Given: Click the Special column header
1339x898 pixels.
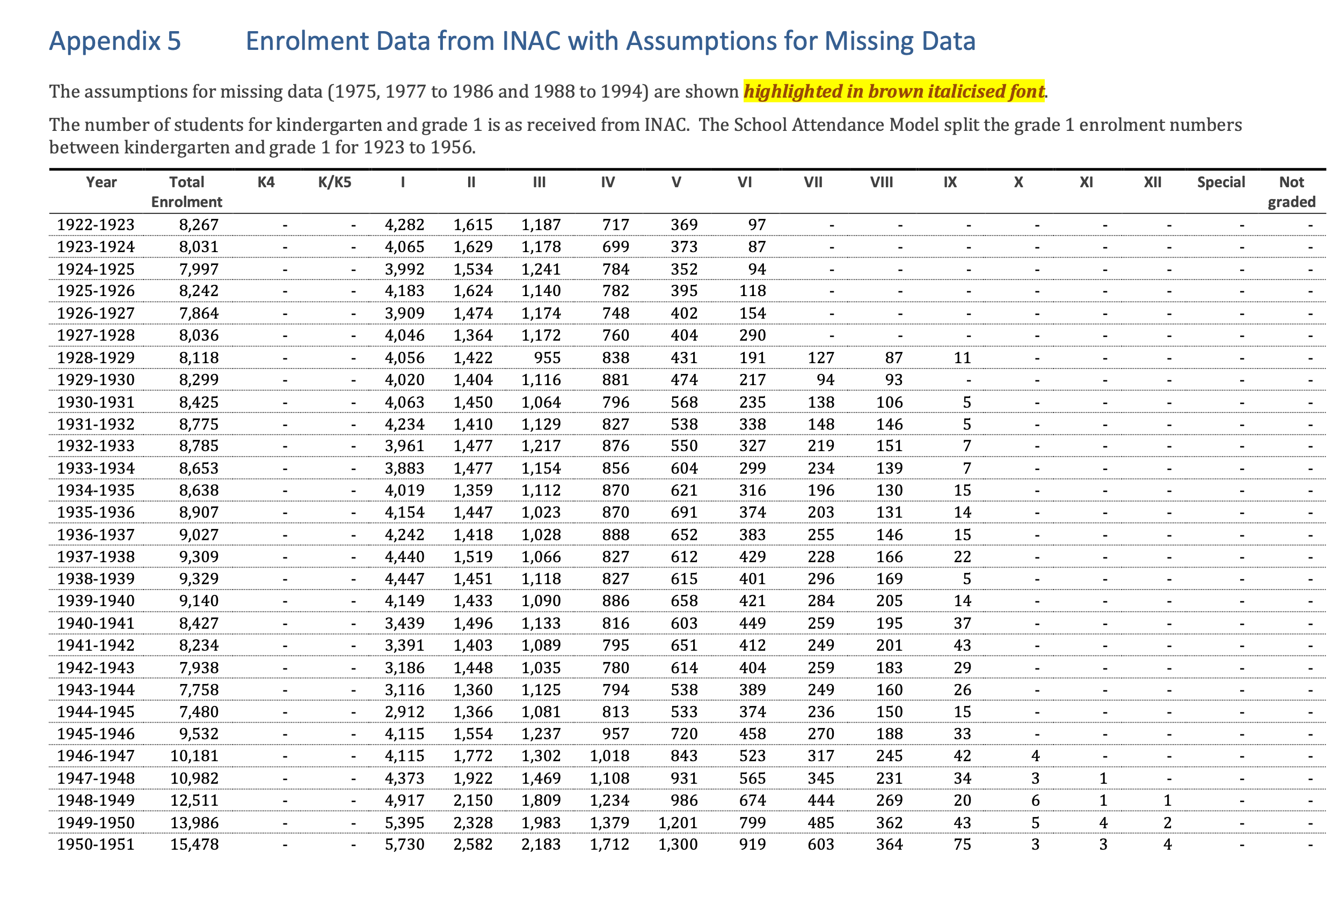Looking at the screenshot, I should [1221, 182].
